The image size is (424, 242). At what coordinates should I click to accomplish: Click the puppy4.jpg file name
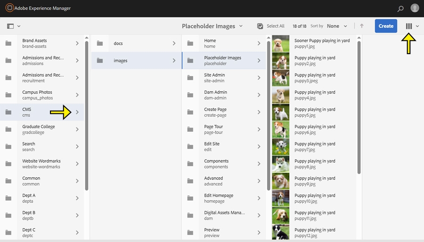[x=305, y=98]
